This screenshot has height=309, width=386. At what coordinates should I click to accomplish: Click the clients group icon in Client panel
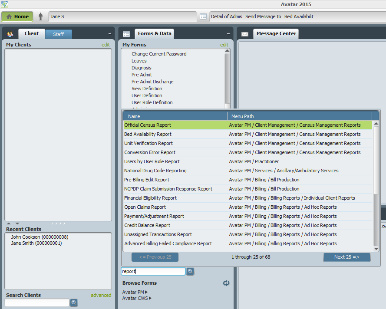pos(10,34)
